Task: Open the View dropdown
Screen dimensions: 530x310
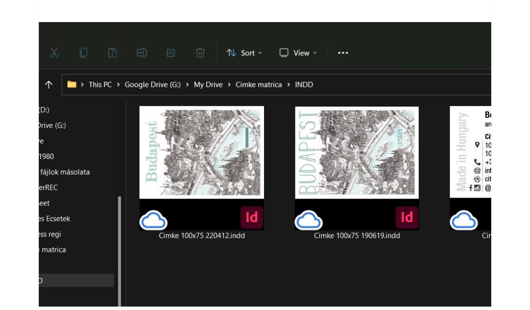Action: tap(298, 52)
